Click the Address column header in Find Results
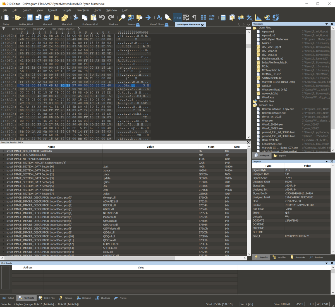This screenshot has height=307, width=335. click(28, 267)
